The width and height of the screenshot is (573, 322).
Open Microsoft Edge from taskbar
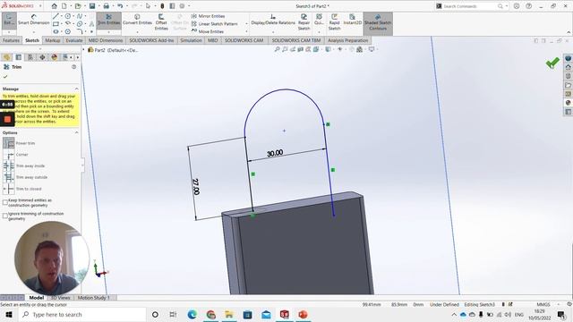tap(192, 314)
